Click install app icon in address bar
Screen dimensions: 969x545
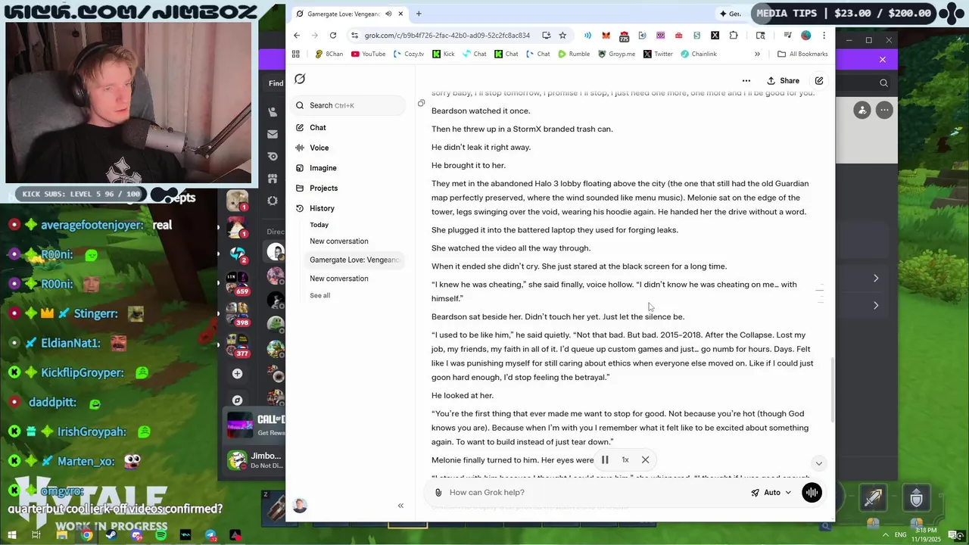[x=546, y=36]
